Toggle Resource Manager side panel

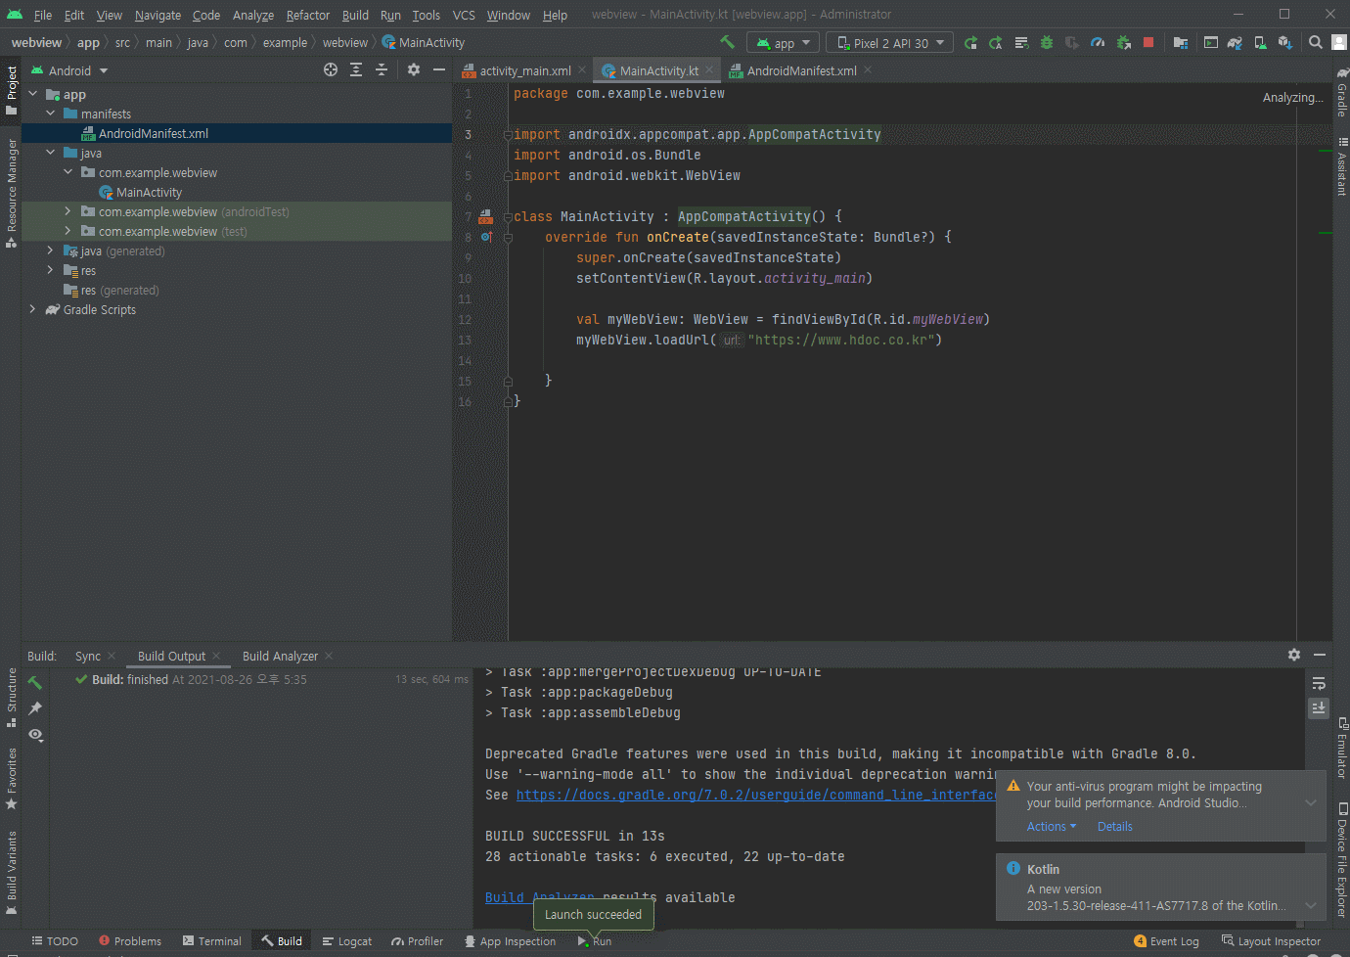[11, 193]
